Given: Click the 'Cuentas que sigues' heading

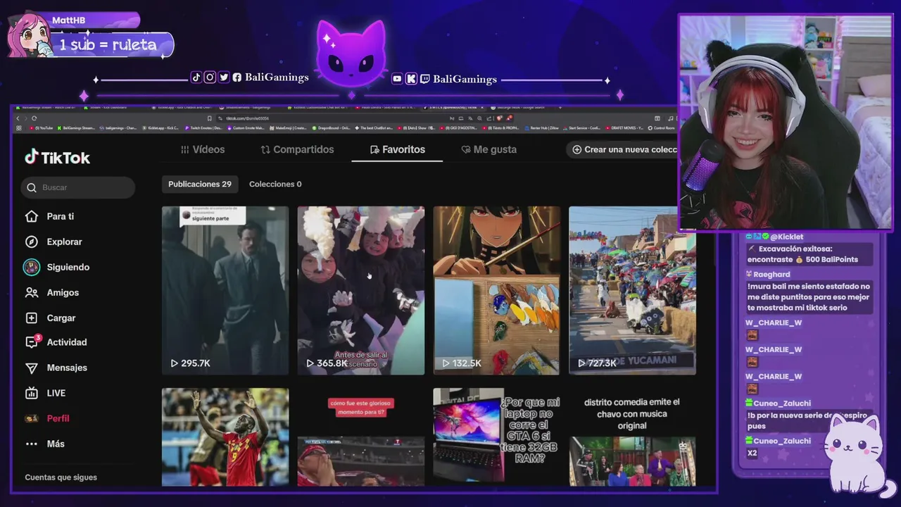Looking at the screenshot, I should 61,477.
